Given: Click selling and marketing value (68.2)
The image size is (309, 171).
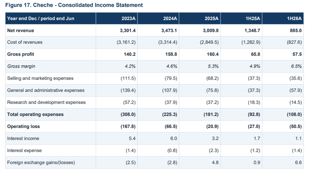Looking at the screenshot, I should [212, 78].
